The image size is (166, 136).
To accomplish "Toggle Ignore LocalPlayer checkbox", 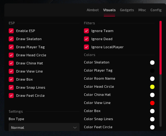I will [x=86, y=47].
